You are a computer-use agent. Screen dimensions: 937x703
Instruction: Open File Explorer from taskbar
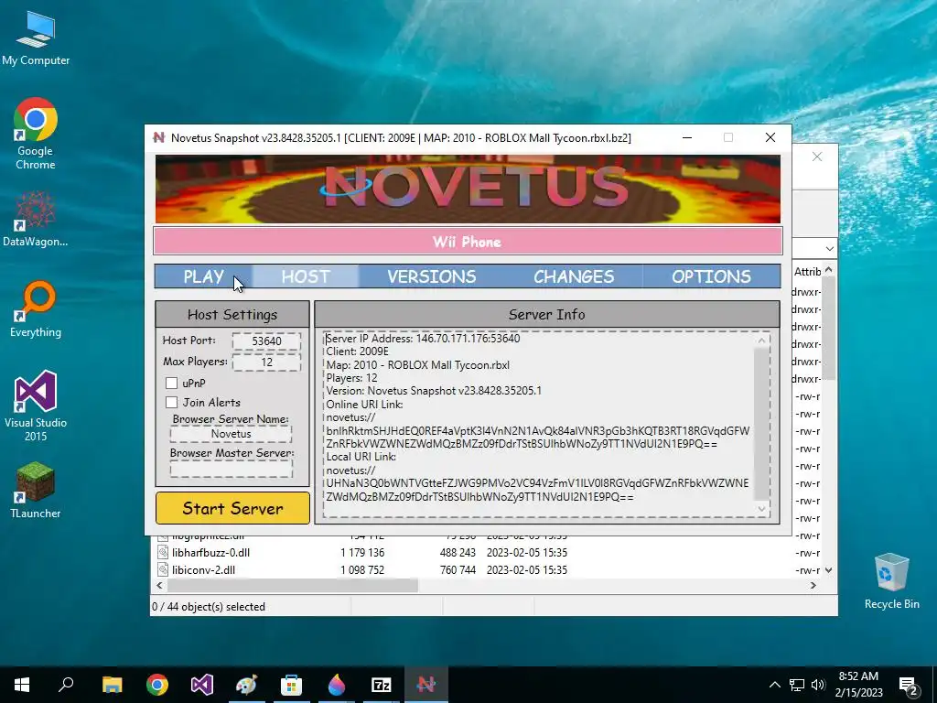(112, 685)
